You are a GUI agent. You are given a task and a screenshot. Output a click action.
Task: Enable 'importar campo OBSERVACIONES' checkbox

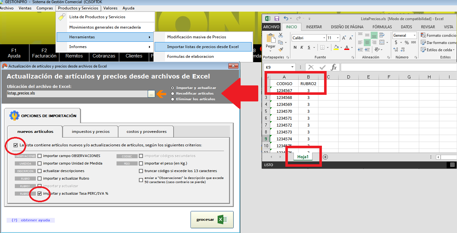40,156
